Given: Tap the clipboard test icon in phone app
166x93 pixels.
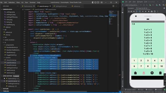Looking at the screenshot, I should 160,73.
